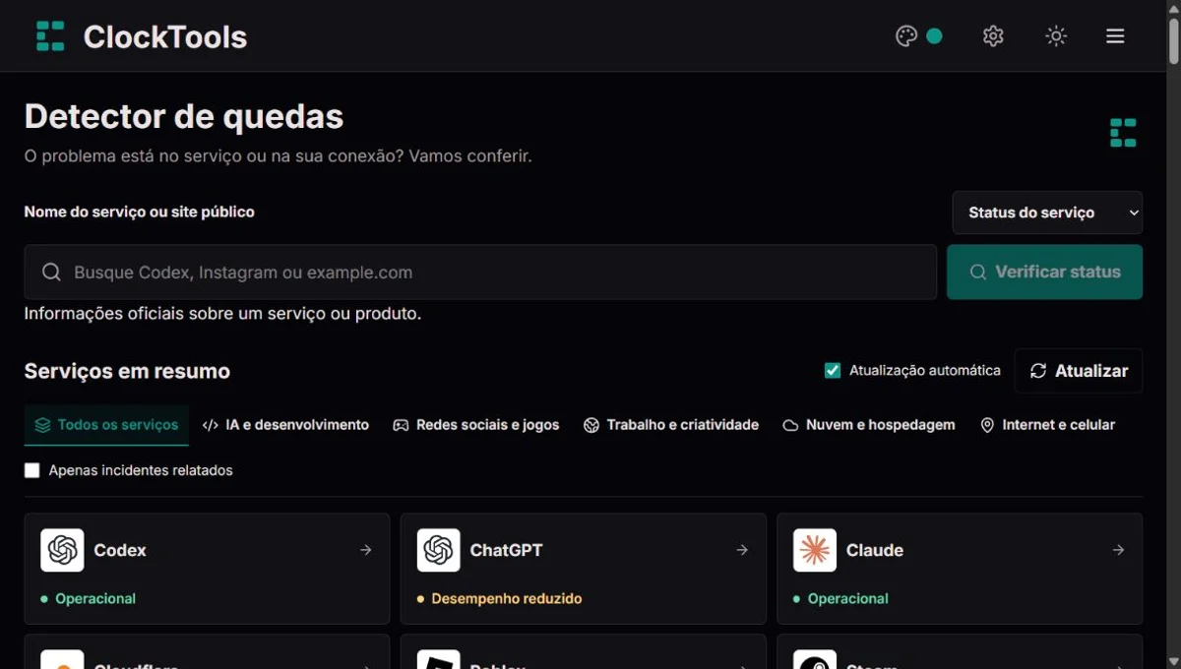Switch to light mode with sun icon
Viewport: 1181px width, 669px height.
[x=1056, y=36]
